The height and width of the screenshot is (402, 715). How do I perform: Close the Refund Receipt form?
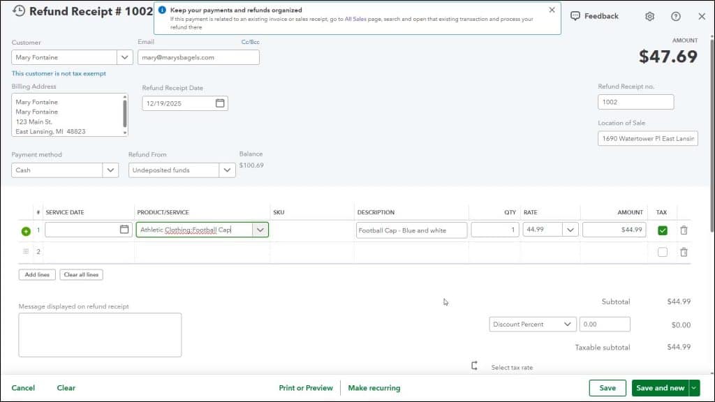click(702, 17)
